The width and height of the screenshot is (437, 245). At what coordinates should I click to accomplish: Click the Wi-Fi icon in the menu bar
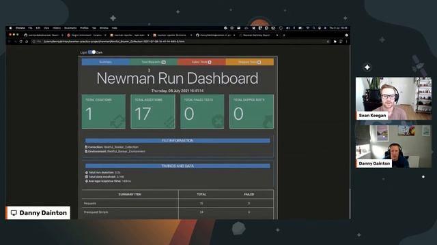click(x=308, y=28)
